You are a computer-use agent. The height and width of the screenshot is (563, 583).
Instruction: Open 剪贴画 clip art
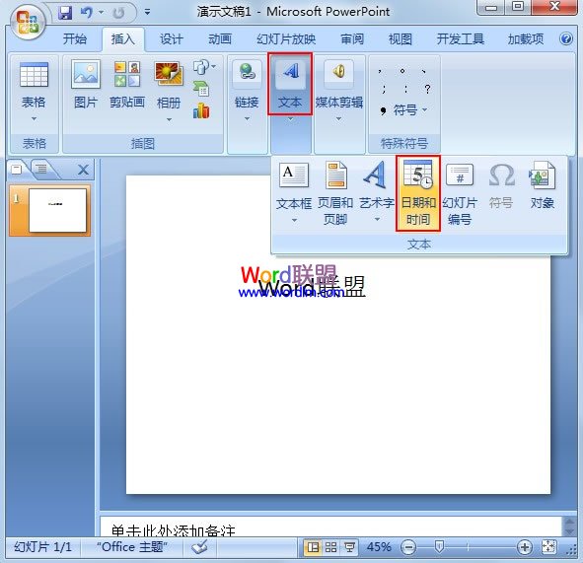coord(127,85)
